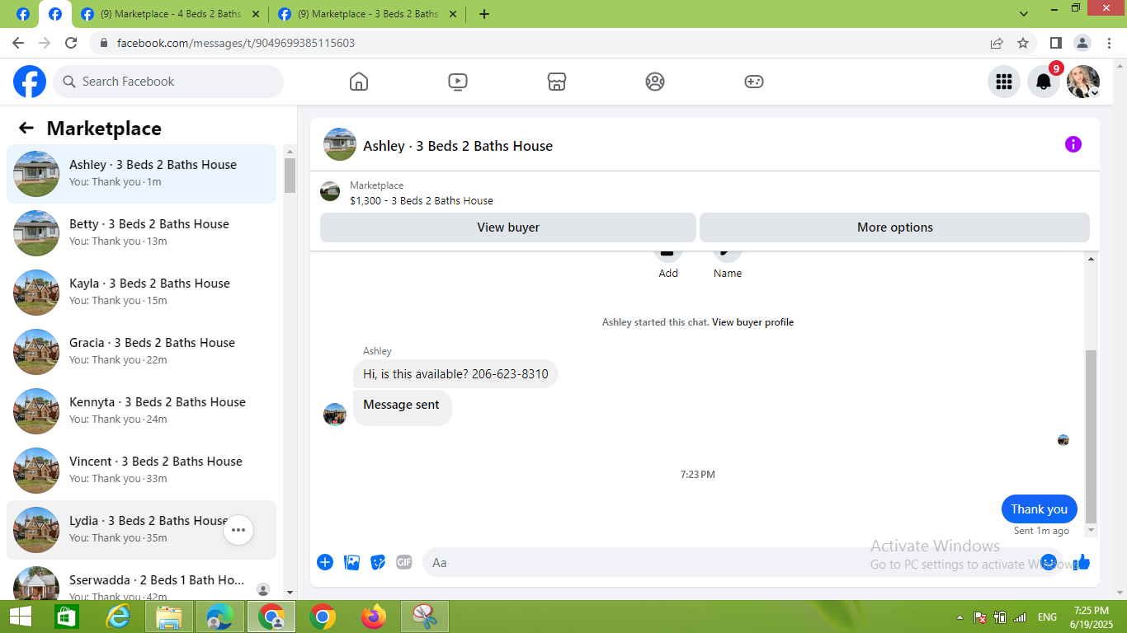Screen dimensions: 1127x633
Task: Go to the Home feed icon
Action: 359,82
